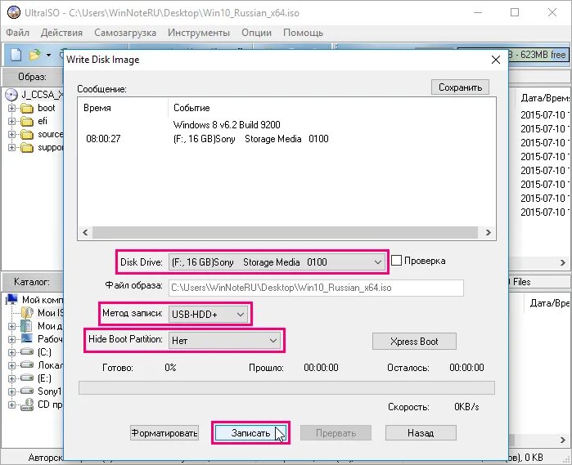The height and width of the screenshot is (465, 572).
Task: Open the Действия menu
Action: (x=61, y=33)
